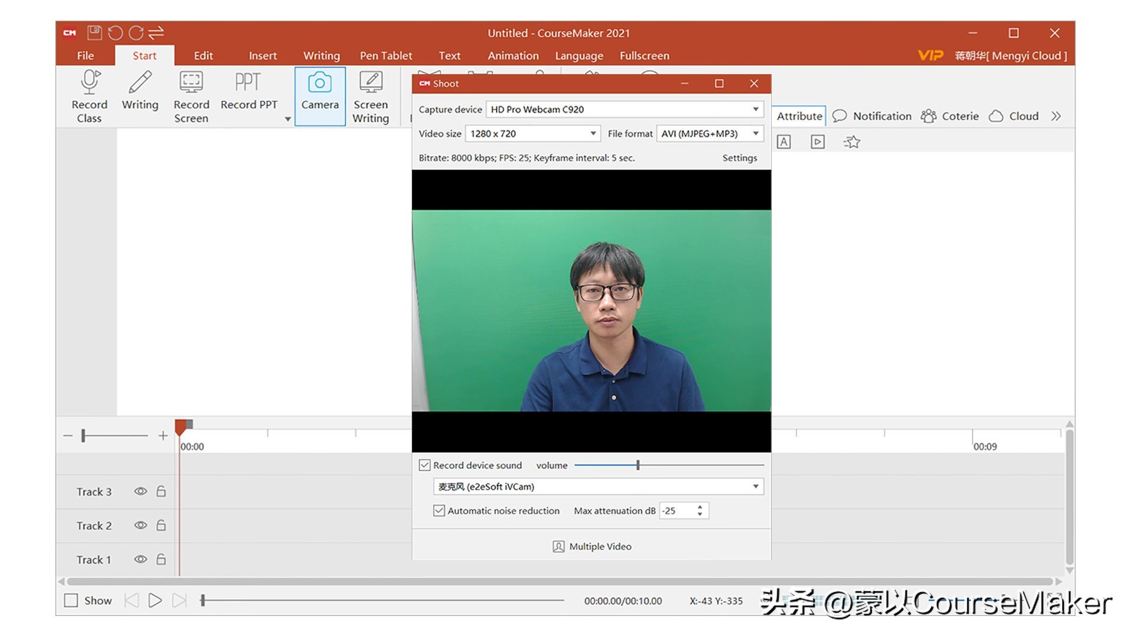Click the Record Screen icon

tap(191, 83)
